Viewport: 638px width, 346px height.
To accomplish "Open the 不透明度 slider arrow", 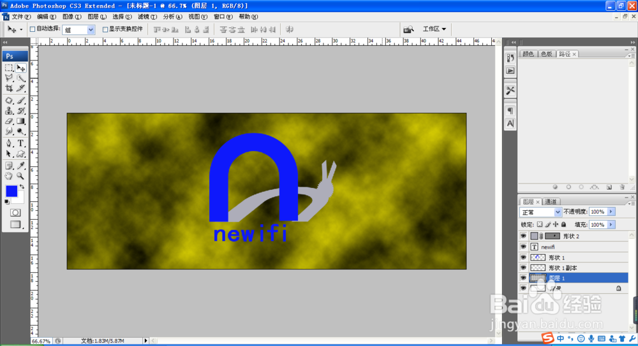I will pyautogui.click(x=611, y=212).
